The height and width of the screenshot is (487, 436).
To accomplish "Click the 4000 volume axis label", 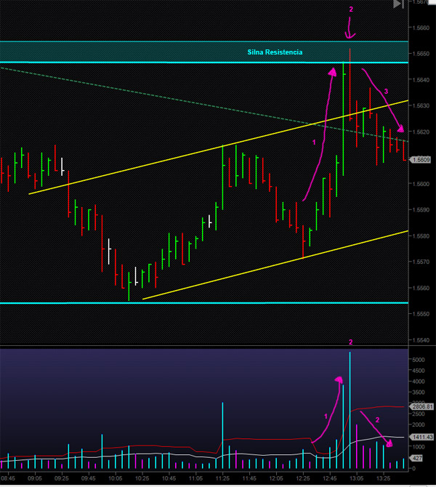I will coord(419,382).
